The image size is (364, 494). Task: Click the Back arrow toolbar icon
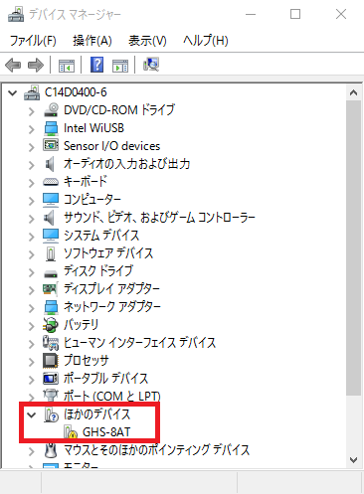click(13, 65)
